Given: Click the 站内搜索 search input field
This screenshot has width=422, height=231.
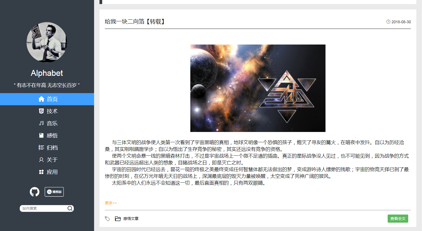Looking at the screenshot, I should pyautogui.click(x=43, y=208).
